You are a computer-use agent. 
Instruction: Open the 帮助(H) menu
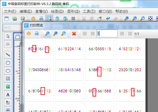[121, 11]
